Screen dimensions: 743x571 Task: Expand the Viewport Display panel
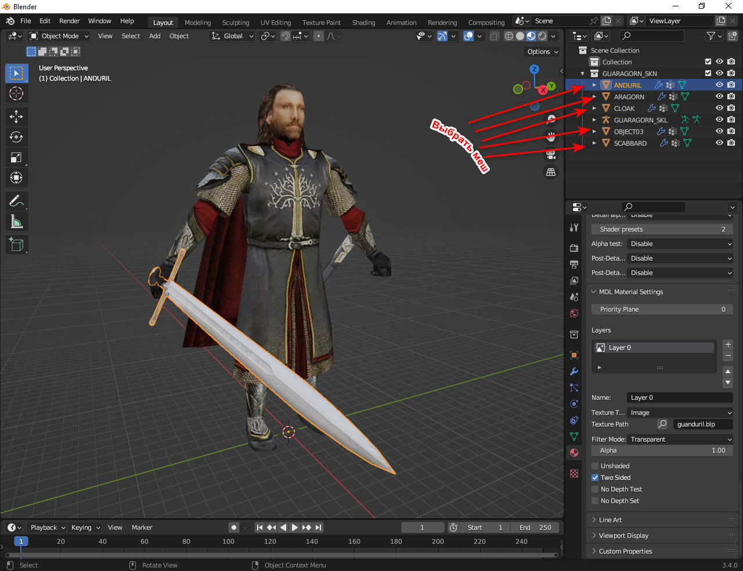pos(623,536)
